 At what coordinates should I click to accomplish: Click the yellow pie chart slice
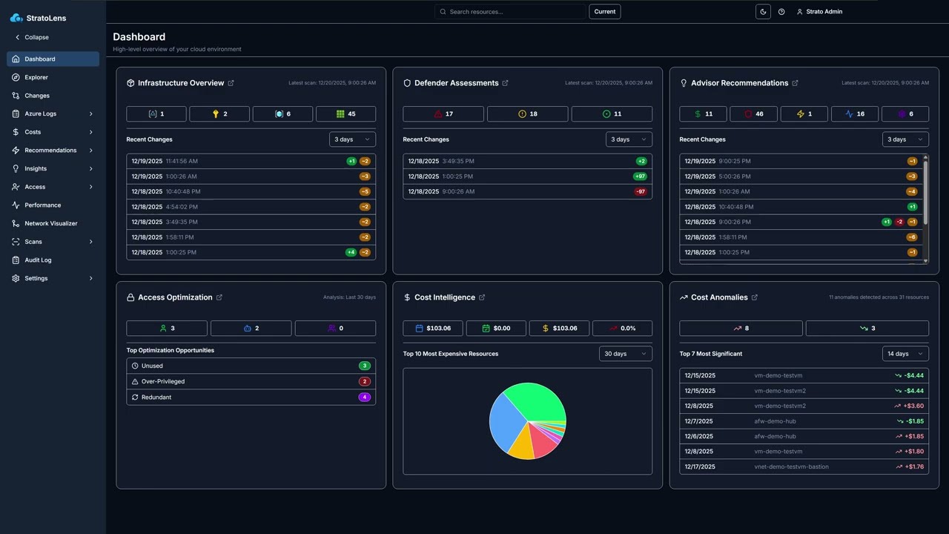click(x=523, y=444)
